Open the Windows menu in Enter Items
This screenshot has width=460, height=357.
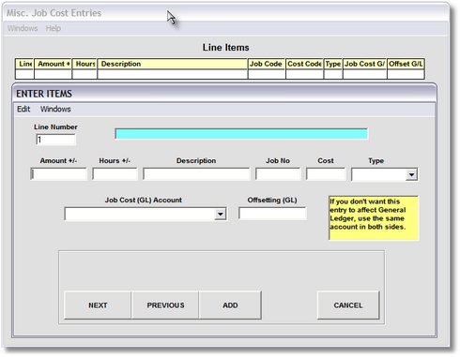pos(55,109)
